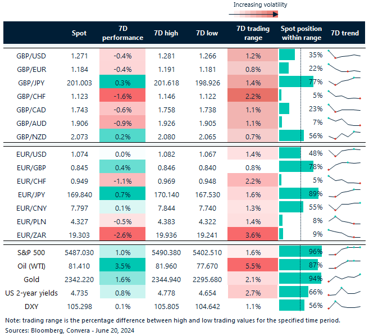This screenshot has width=369, height=336.
Task: Select EUR/CHF spot value 0.949
Action: (x=79, y=181)
